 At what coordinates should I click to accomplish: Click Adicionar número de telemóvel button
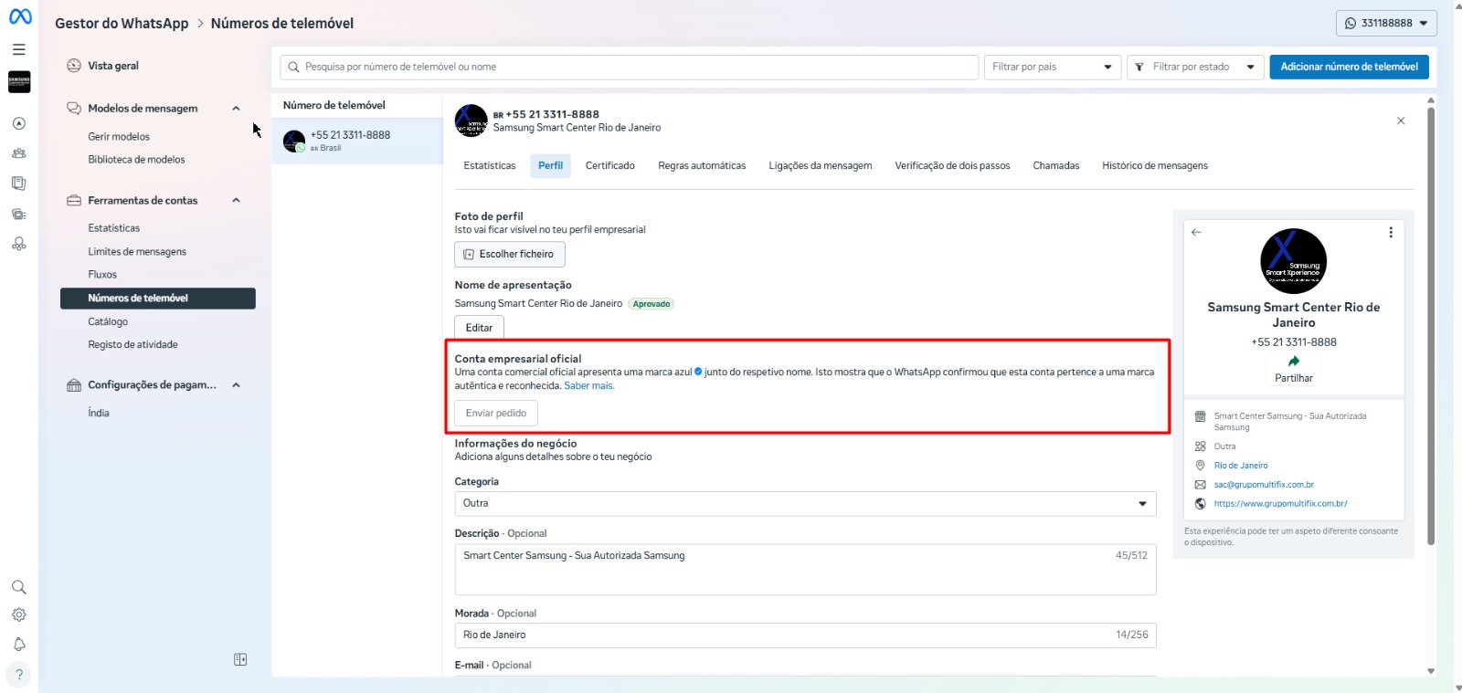1348,68
